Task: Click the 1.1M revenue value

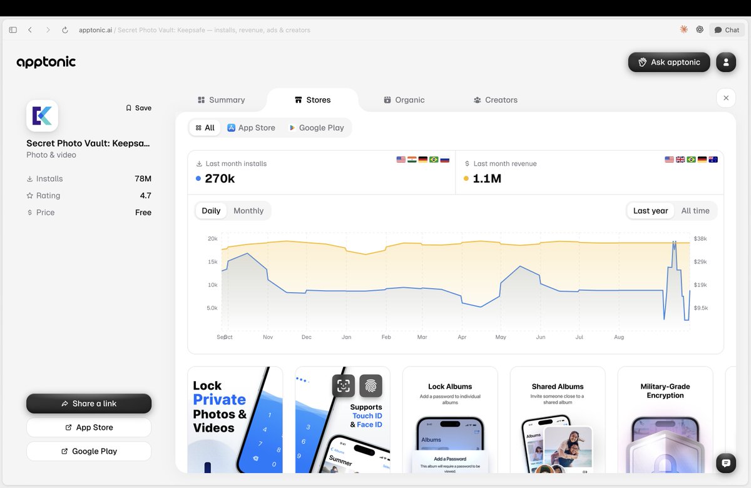Action: (488, 178)
